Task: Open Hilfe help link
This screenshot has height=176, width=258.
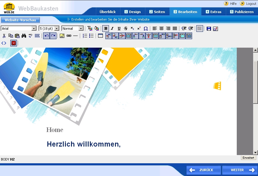Action: (230, 3)
